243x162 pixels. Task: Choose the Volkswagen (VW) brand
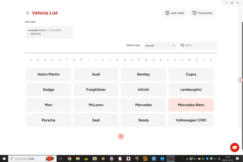pos(191,120)
